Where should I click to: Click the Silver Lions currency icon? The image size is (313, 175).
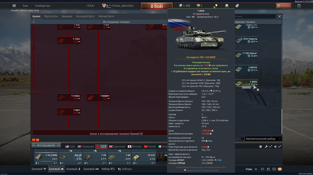(181, 6)
